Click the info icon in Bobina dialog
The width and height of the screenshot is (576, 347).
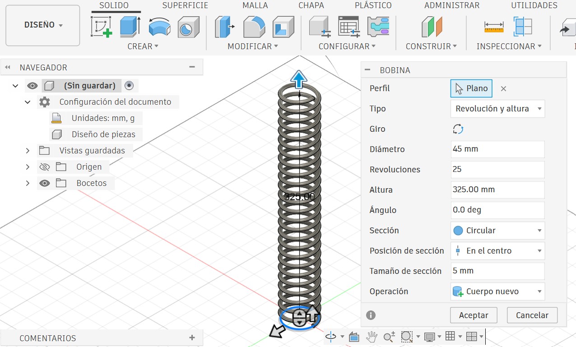click(371, 315)
